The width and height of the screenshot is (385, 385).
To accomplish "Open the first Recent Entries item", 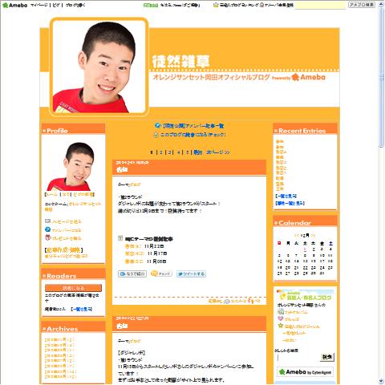I will tap(280, 141).
